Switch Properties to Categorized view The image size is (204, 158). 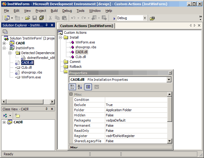pos(73,87)
